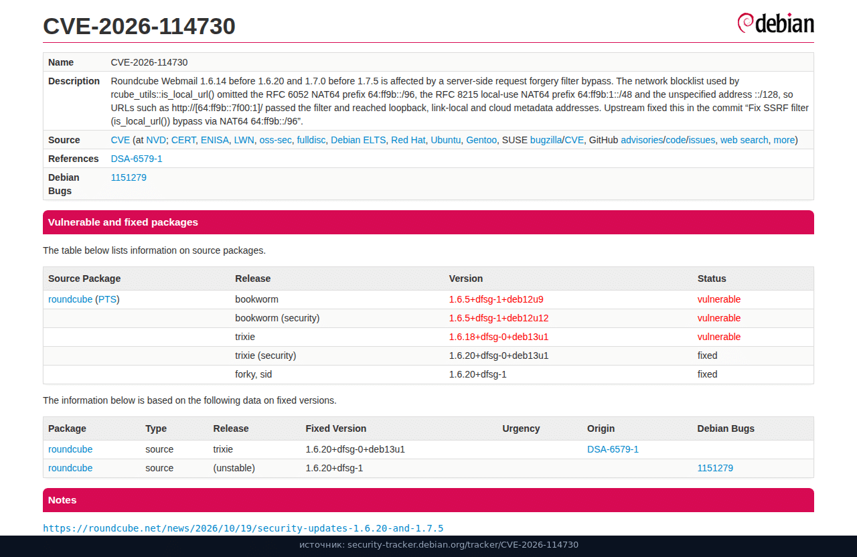Screen dimensions: 857x557
Task: Open the roundcube.net security updates URL
Action: click(x=243, y=528)
